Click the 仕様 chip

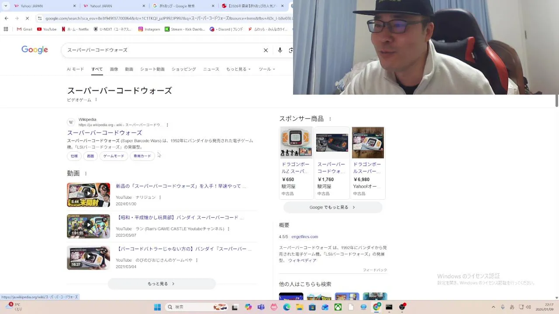74,156
